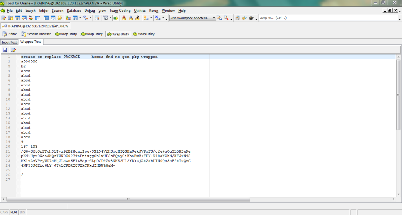Rollback changes with blue up-arrow icon

click(130, 18)
